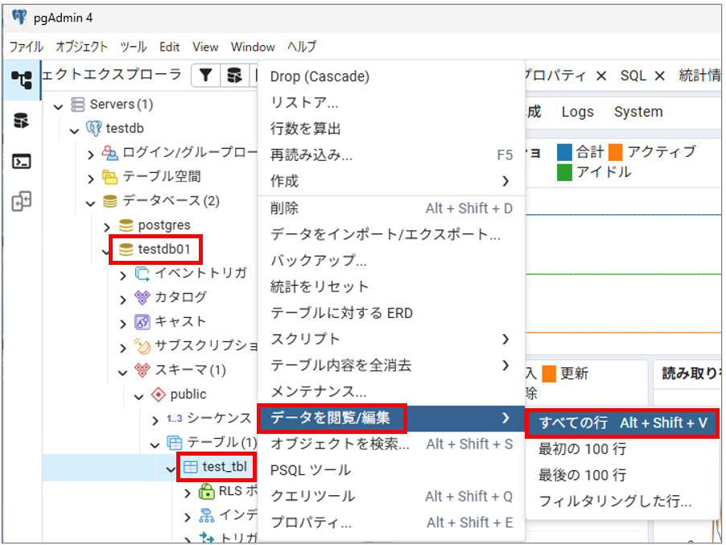Choose リストア... from context menu
This screenshot has width=726, height=545.
[391, 102]
